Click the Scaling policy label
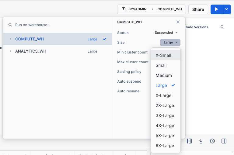 (129, 72)
